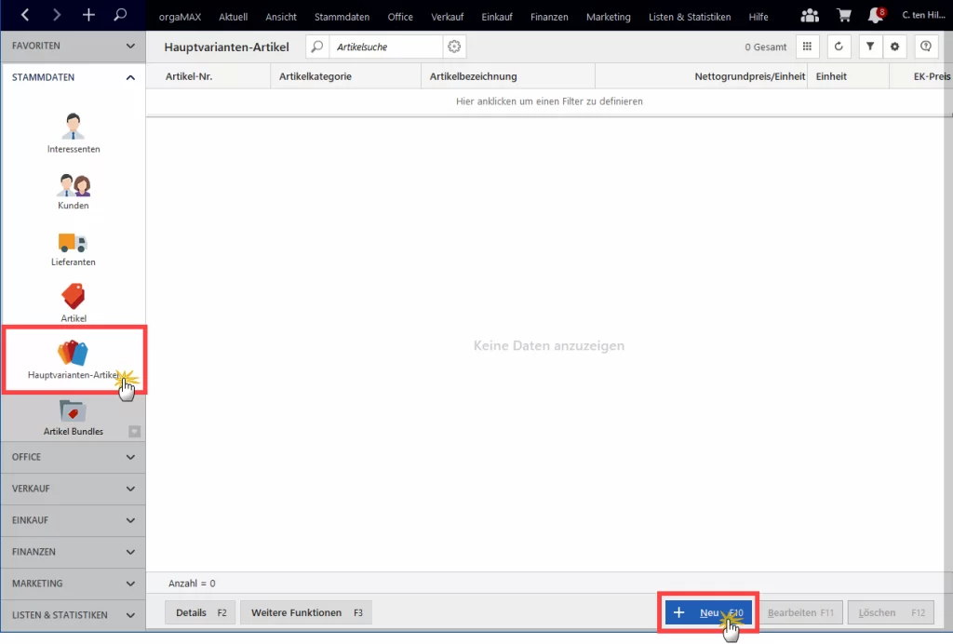Open the Verkauf menu

coord(448,17)
